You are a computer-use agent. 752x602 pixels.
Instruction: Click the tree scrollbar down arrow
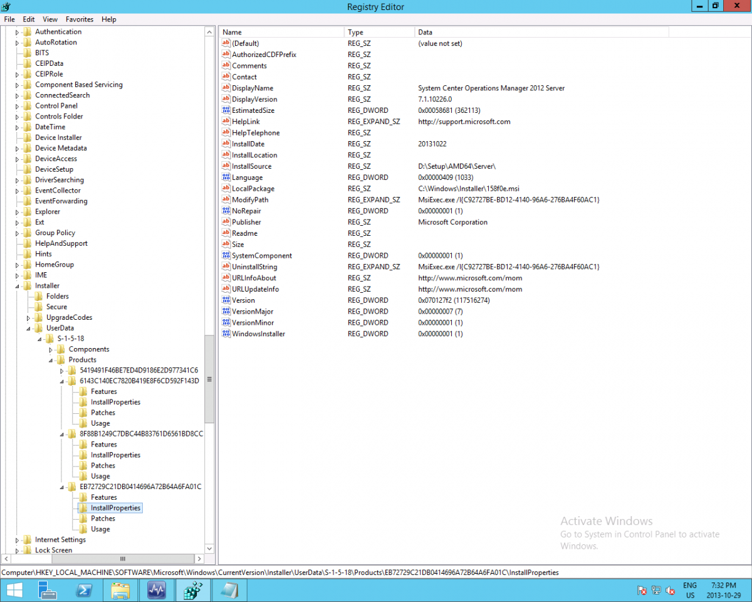tap(209, 550)
